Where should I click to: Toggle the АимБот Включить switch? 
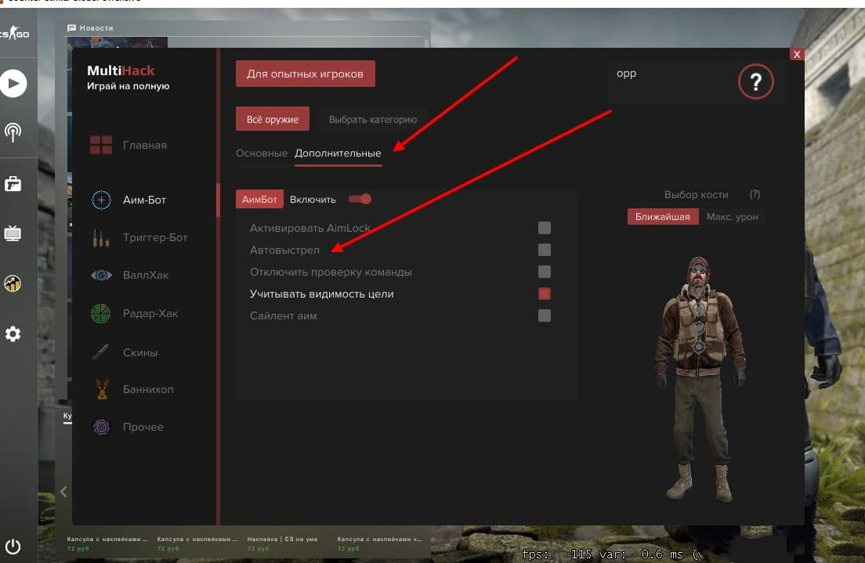tap(360, 199)
